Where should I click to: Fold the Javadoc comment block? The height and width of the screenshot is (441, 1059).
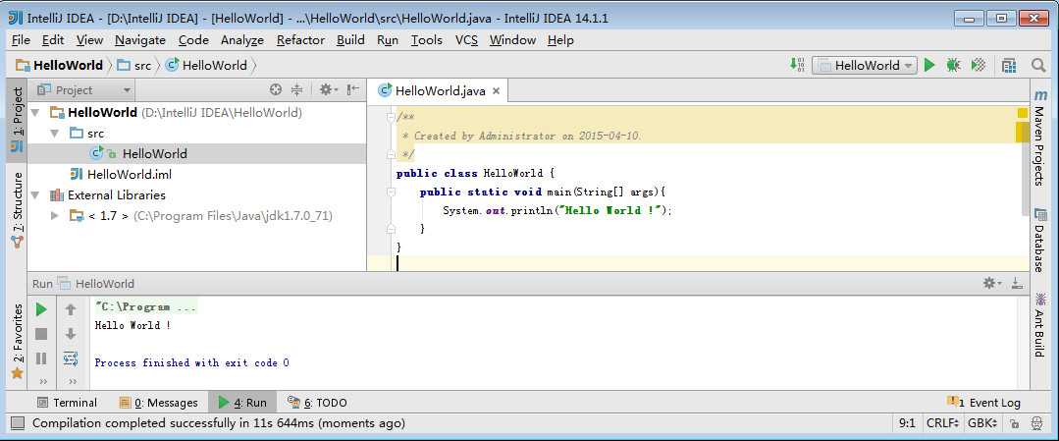[391, 117]
